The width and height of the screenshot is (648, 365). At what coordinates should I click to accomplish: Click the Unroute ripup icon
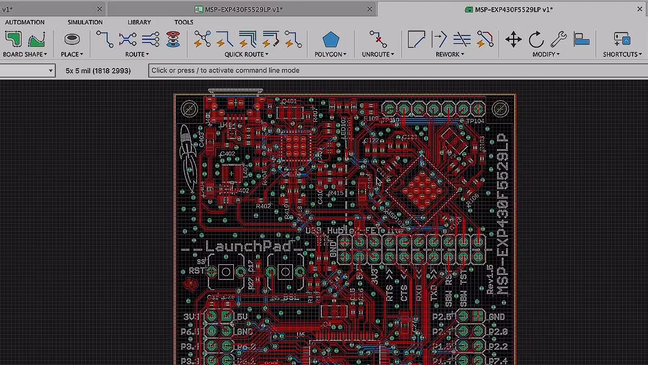[x=378, y=39]
